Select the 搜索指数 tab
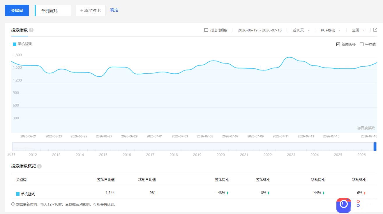The image size is (383, 214). click(20, 30)
